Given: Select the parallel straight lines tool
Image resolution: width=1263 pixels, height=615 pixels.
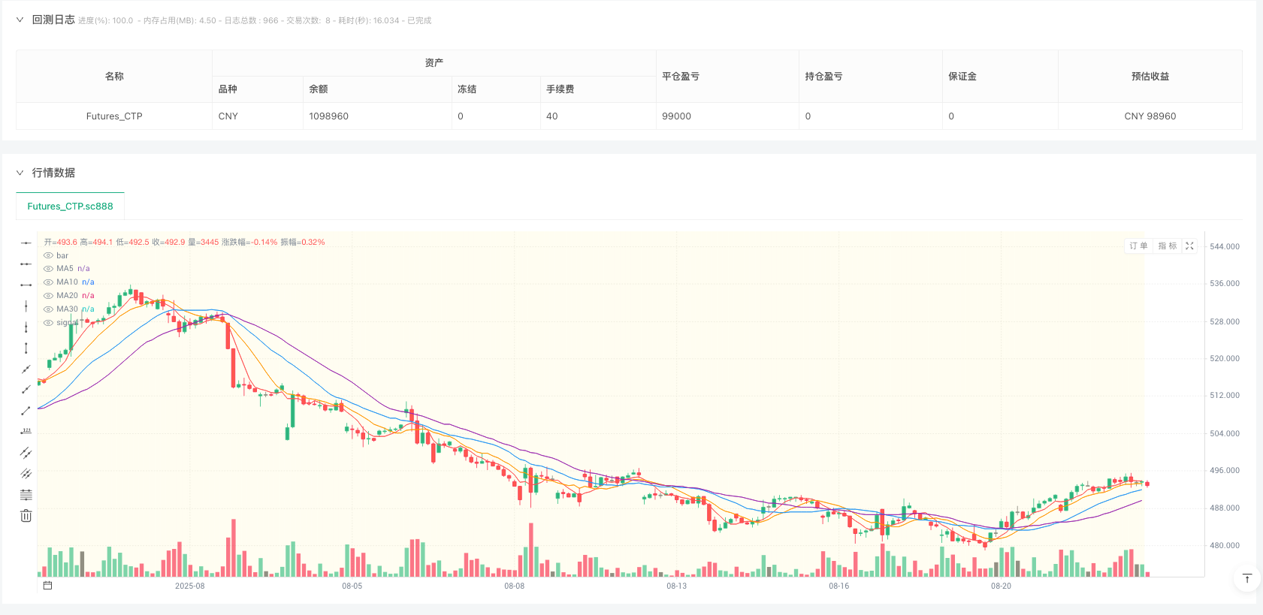Looking at the screenshot, I should coord(26,473).
